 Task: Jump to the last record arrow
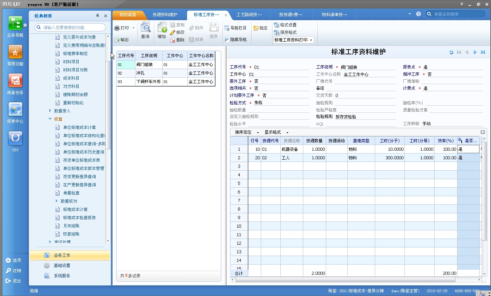[483, 52]
